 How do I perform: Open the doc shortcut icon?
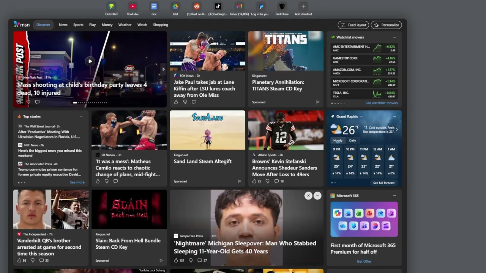[154, 6]
